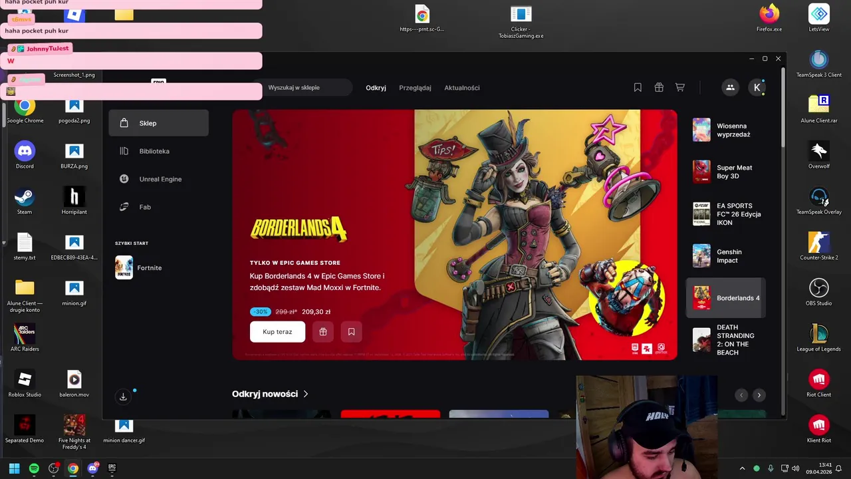Open baleron.mov file on desktop
The image size is (851, 479).
pyautogui.click(x=74, y=384)
